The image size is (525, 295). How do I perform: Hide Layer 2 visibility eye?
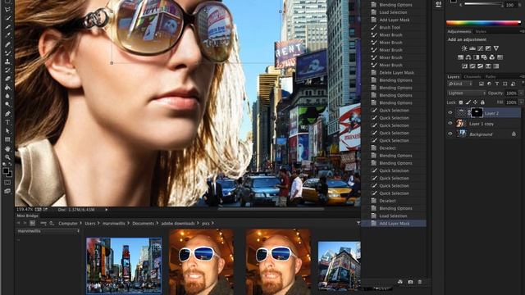[x=450, y=113]
